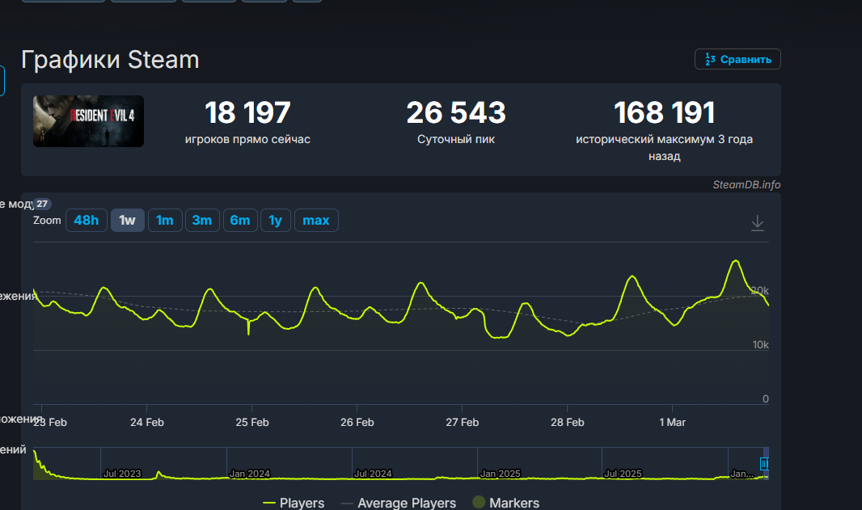The image size is (862, 510).
Task: Click the 28 Feb axis label
Action: coord(568,422)
